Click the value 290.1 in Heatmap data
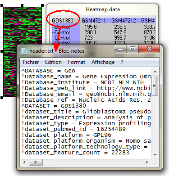The image size is (169, 176). [91, 32]
